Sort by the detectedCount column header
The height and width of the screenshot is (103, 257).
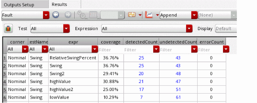coord(142,42)
